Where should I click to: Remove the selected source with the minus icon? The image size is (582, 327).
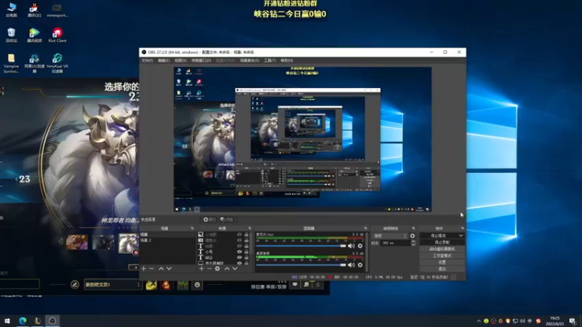(x=209, y=268)
